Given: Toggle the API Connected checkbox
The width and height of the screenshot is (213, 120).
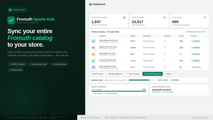Looking at the screenshot, I should click(x=92, y=94).
